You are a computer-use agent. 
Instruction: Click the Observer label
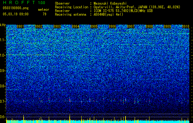62,3
